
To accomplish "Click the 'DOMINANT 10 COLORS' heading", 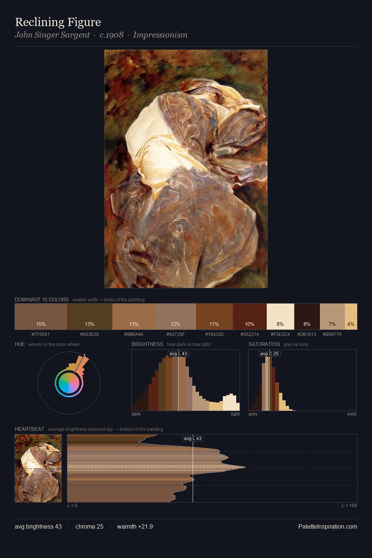I will [42, 299].
